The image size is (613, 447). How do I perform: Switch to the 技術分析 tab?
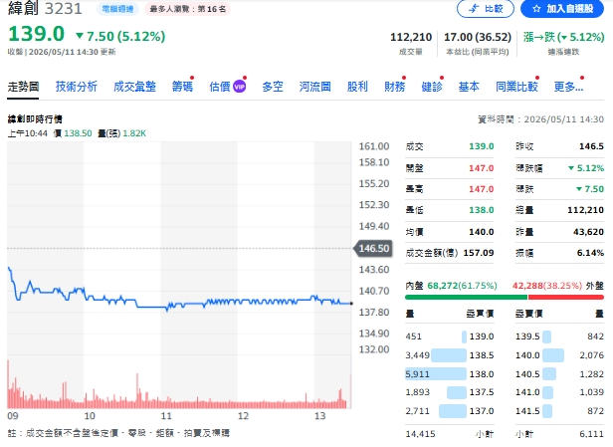pyautogui.click(x=77, y=87)
